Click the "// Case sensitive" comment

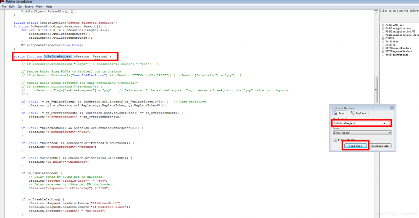coord(190,101)
